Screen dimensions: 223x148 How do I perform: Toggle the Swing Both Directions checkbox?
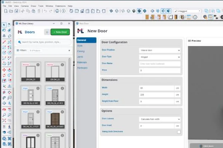click(179, 132)
